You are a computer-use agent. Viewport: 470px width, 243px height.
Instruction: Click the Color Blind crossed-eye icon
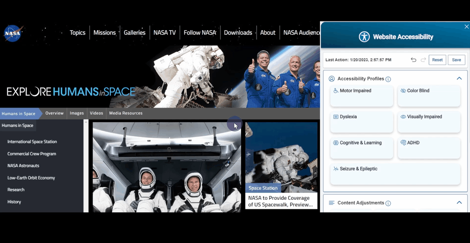click(x=403, y=91)
